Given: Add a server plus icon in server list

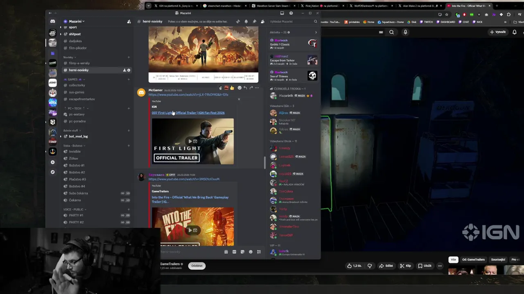Looking at the screenshot, I should (x=52, y=163).
